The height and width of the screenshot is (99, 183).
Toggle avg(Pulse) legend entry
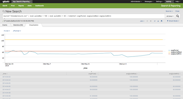point(173,50)
